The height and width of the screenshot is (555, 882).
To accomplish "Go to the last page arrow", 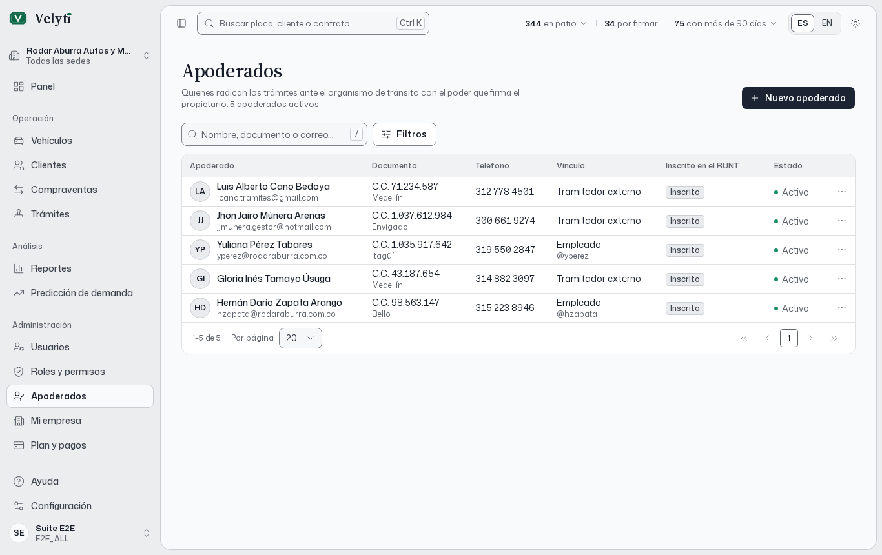I will coord(834,338).
